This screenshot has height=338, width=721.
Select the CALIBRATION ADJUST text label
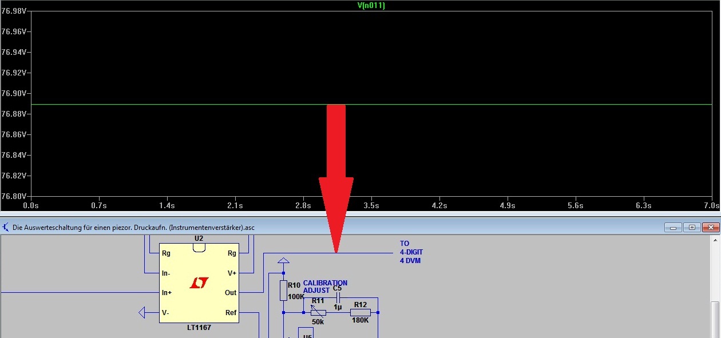click(324, 287)
